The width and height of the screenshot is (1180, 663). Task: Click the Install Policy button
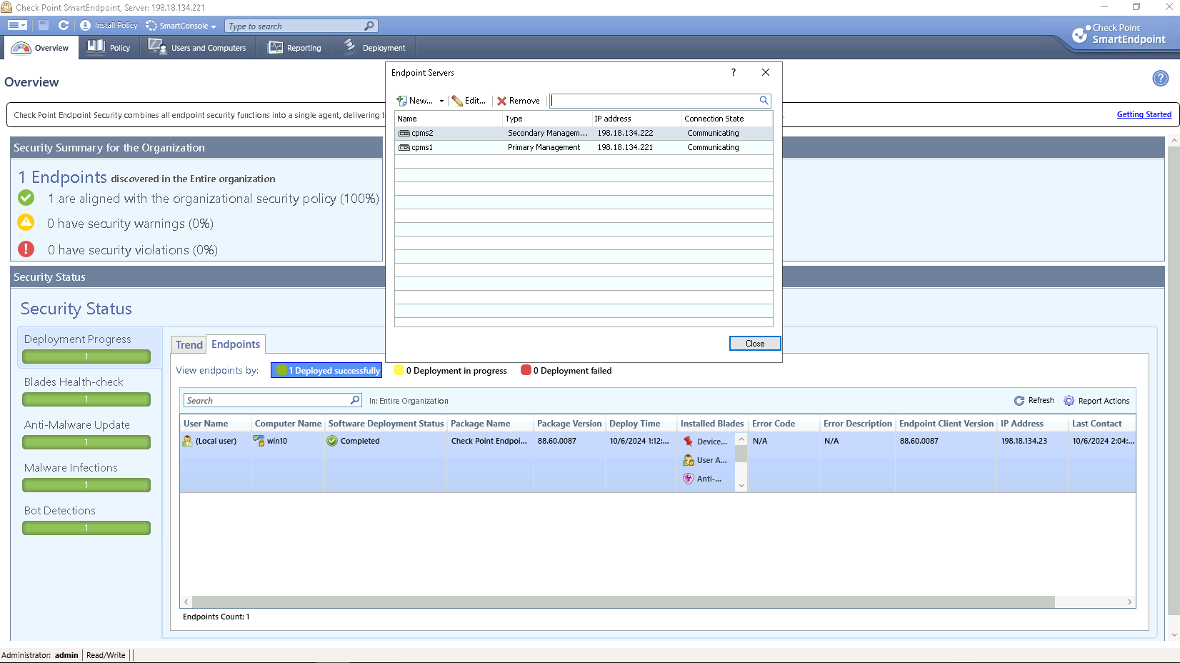(109, 25)
